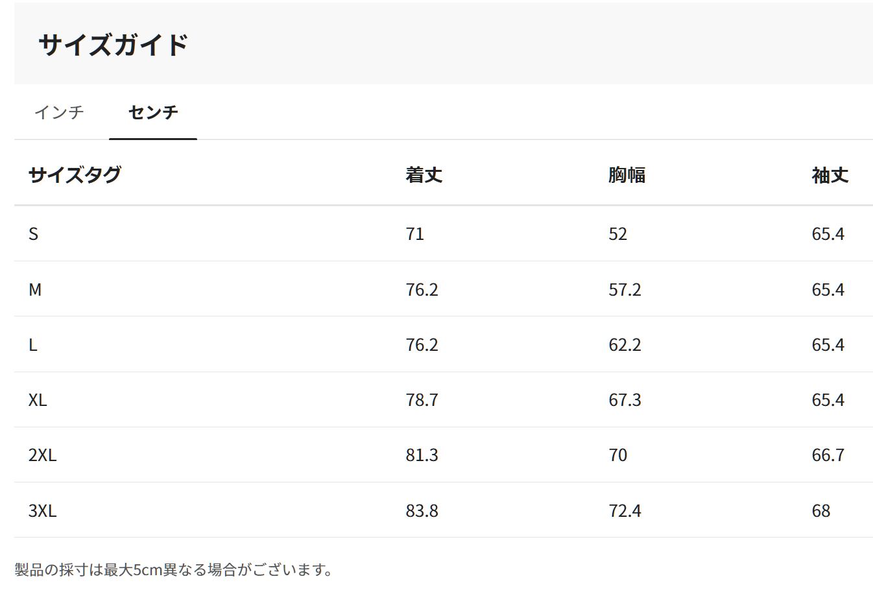The height and width of the screenshot is (594, 873).
Task: Select the 2XL size tag row label
Action: 42,455
